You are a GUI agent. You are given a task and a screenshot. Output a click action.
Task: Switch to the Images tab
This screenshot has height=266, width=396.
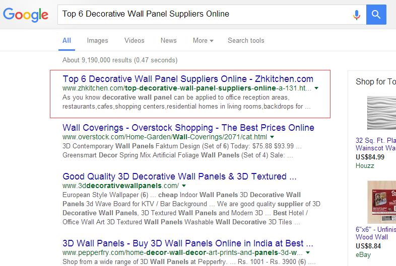(97, 41)
